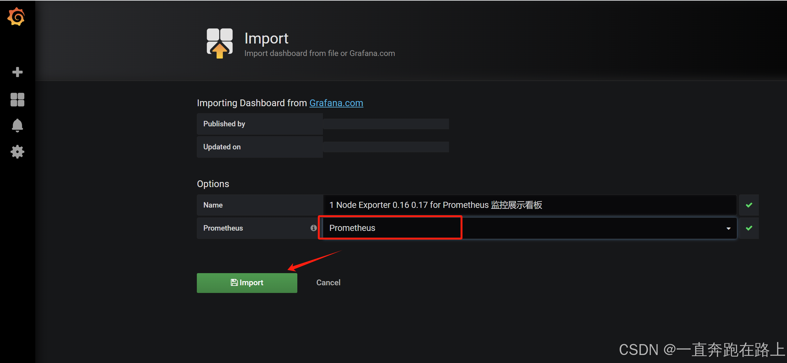The image size is (787, 363).
Task: Click the Grafana.com link in header
Action: tap(337, 103)
